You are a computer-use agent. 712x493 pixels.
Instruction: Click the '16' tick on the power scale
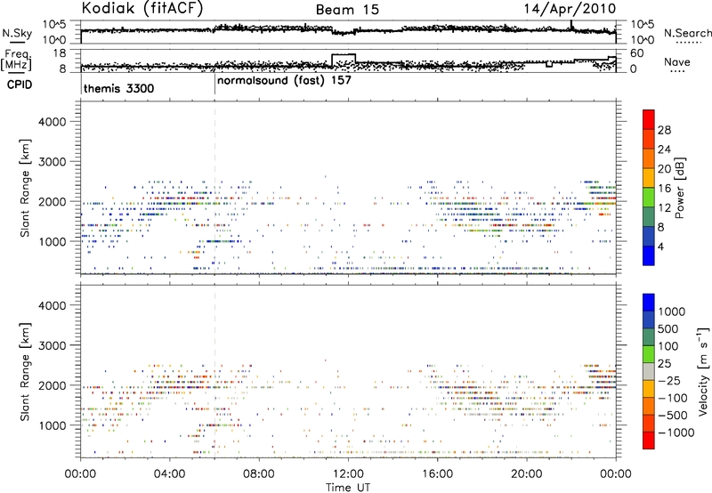pos(664,189)
